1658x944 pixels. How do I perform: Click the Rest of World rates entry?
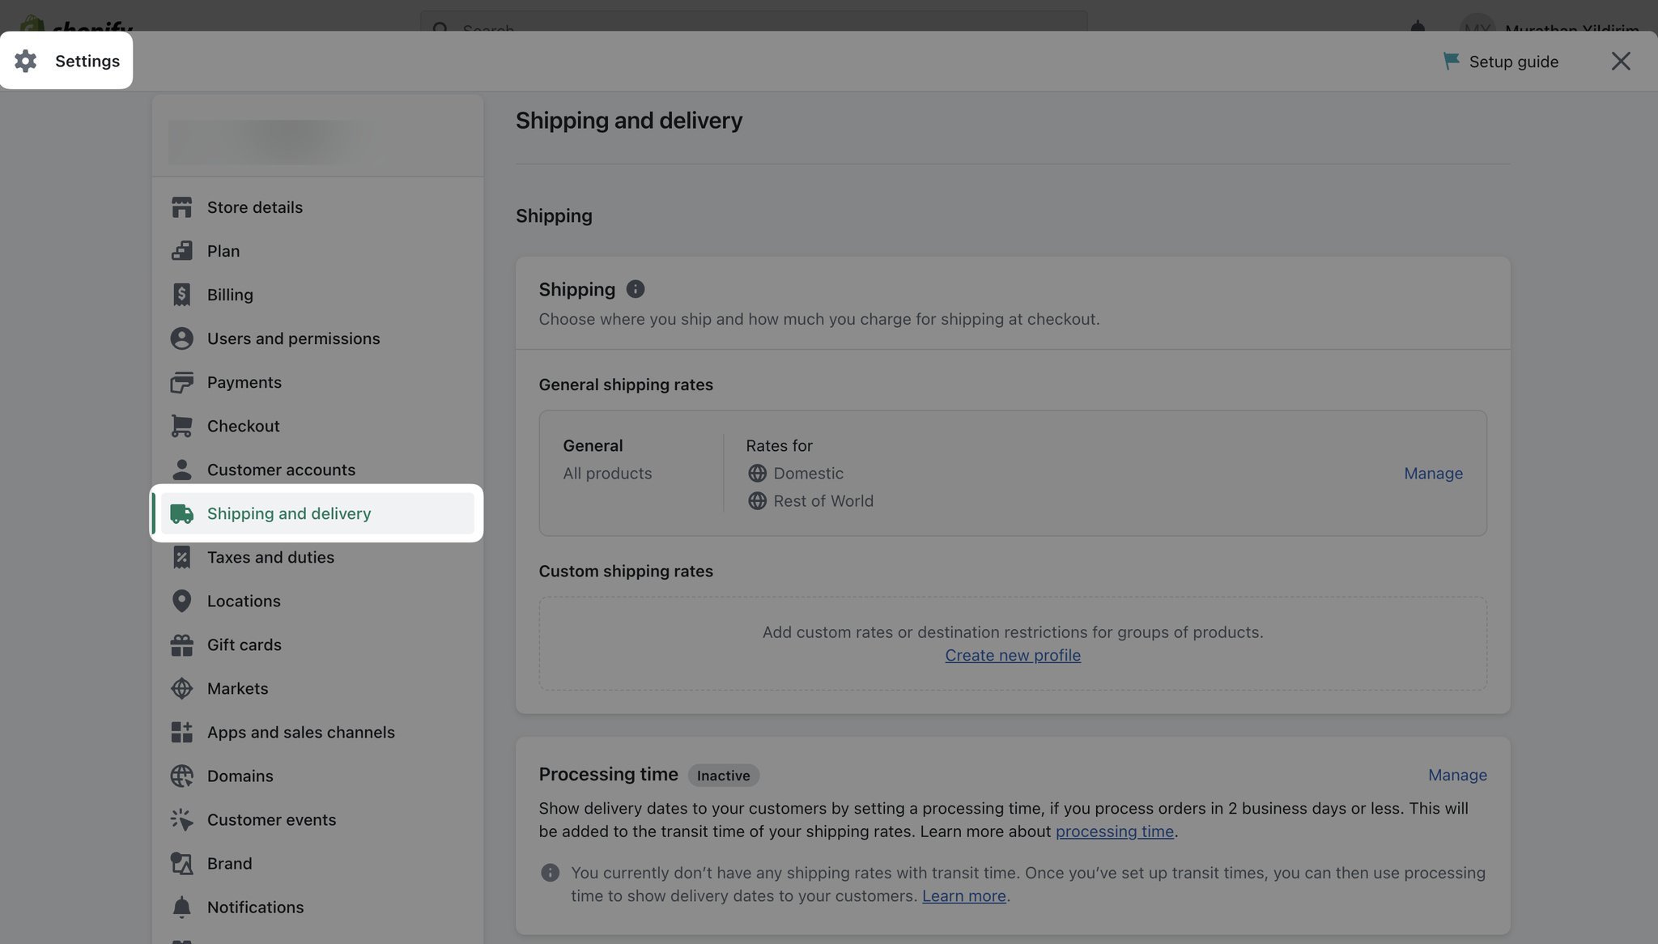[x=810, y=501]
